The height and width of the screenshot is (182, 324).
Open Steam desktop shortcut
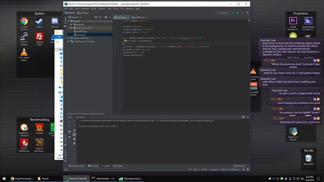(x=39, y=23)
